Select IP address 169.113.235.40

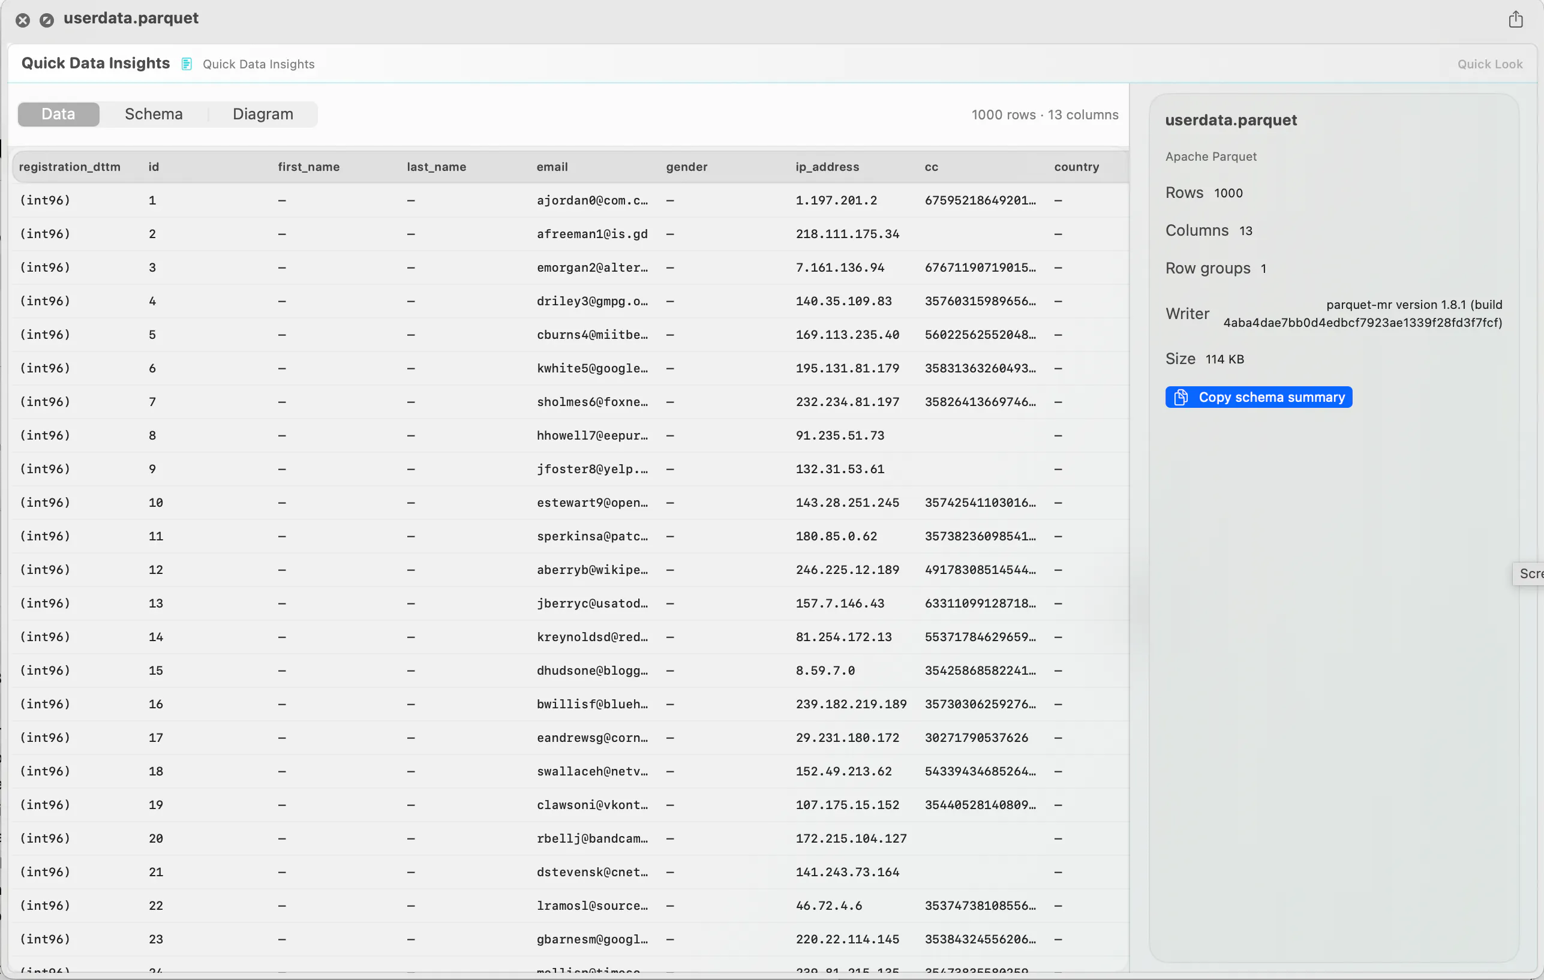pos(847,335)
